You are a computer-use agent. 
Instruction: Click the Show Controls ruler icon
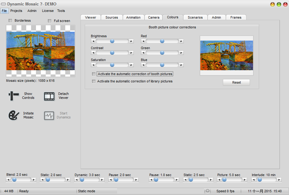pyautogui.click(x=14, y=96)
